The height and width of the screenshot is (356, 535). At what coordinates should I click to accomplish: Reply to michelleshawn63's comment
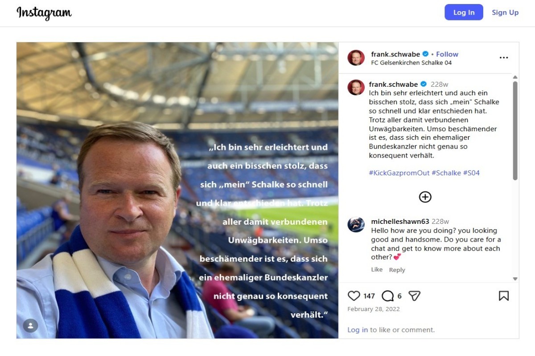point(397,270)
